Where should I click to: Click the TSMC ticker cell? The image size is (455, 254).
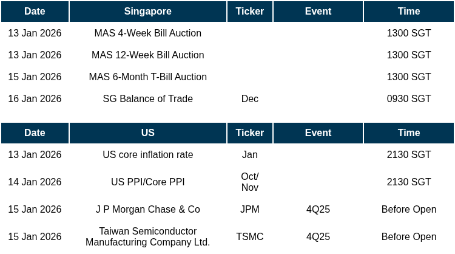(x=249, y=237)
